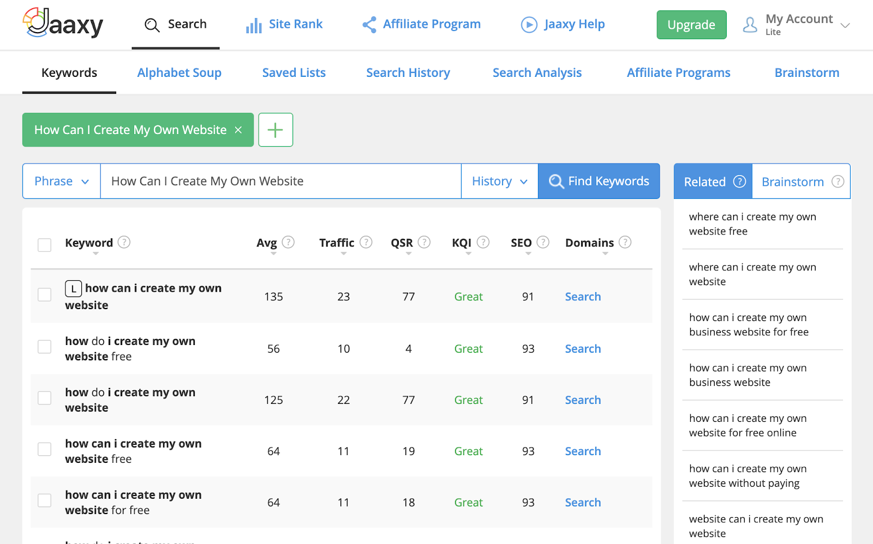
Task: Open the Jaaxy Help menu
Action: click(563, 25)
